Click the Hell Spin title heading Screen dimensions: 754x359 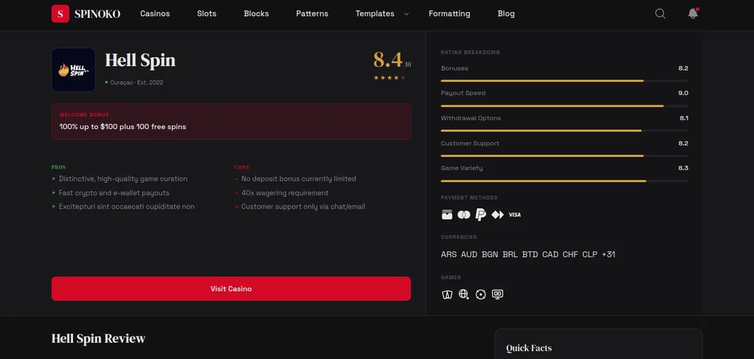pyautogui.click(x=140, y=61)
